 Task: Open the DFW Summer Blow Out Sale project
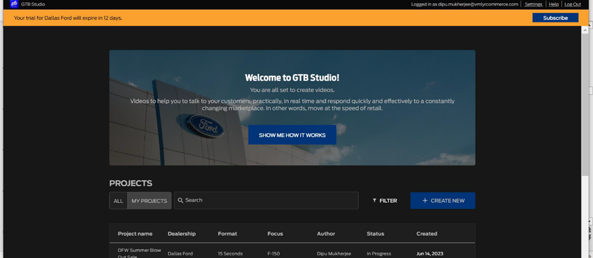coord(139,253)
